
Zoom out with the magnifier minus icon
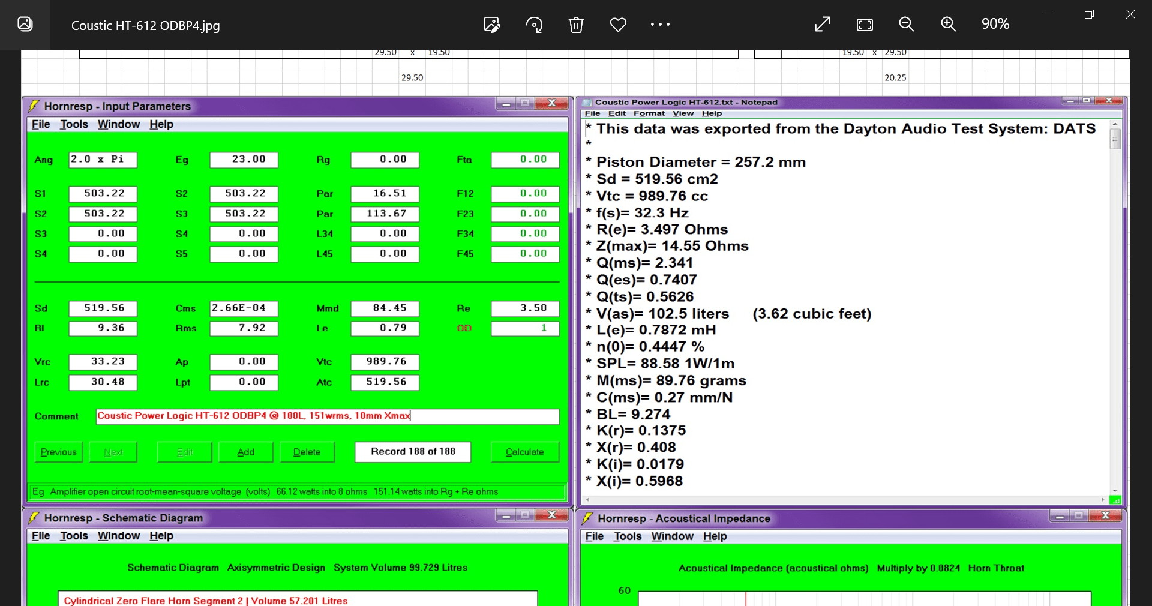pos(907,24)
